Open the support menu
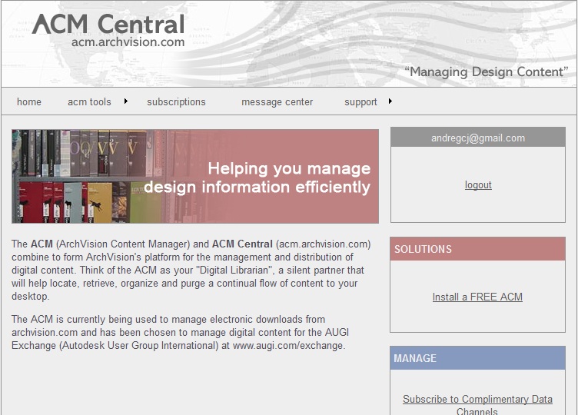Screen dimensions: 578x415 [360, 102]
